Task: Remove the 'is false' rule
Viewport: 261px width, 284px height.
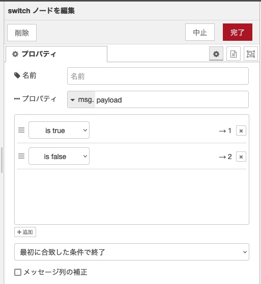Action: [241, 157]
